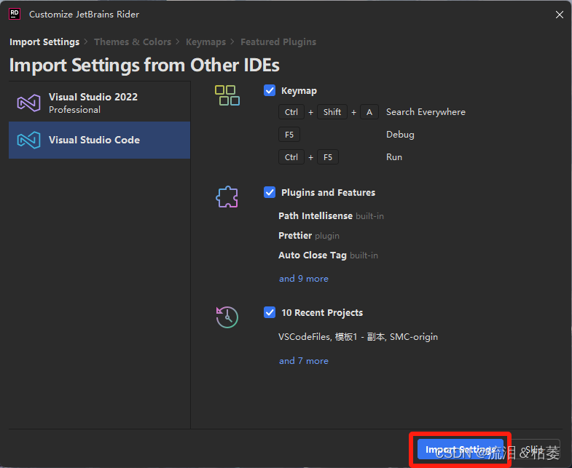Click the 'Debug' shortcut label

click(x=400, y=135)
